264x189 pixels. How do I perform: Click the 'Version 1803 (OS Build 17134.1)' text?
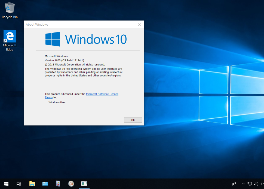point(64,61)
